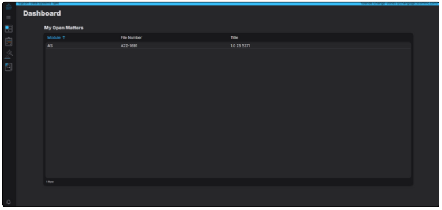The width and height of the screenshot is (442, 210).
Task: Open the Dashboard grid icon in sidebar
Action: pyautogui.click(x=9, y=29)
